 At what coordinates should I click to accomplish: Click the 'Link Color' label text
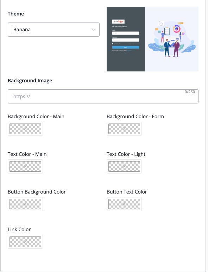point(19,229)
